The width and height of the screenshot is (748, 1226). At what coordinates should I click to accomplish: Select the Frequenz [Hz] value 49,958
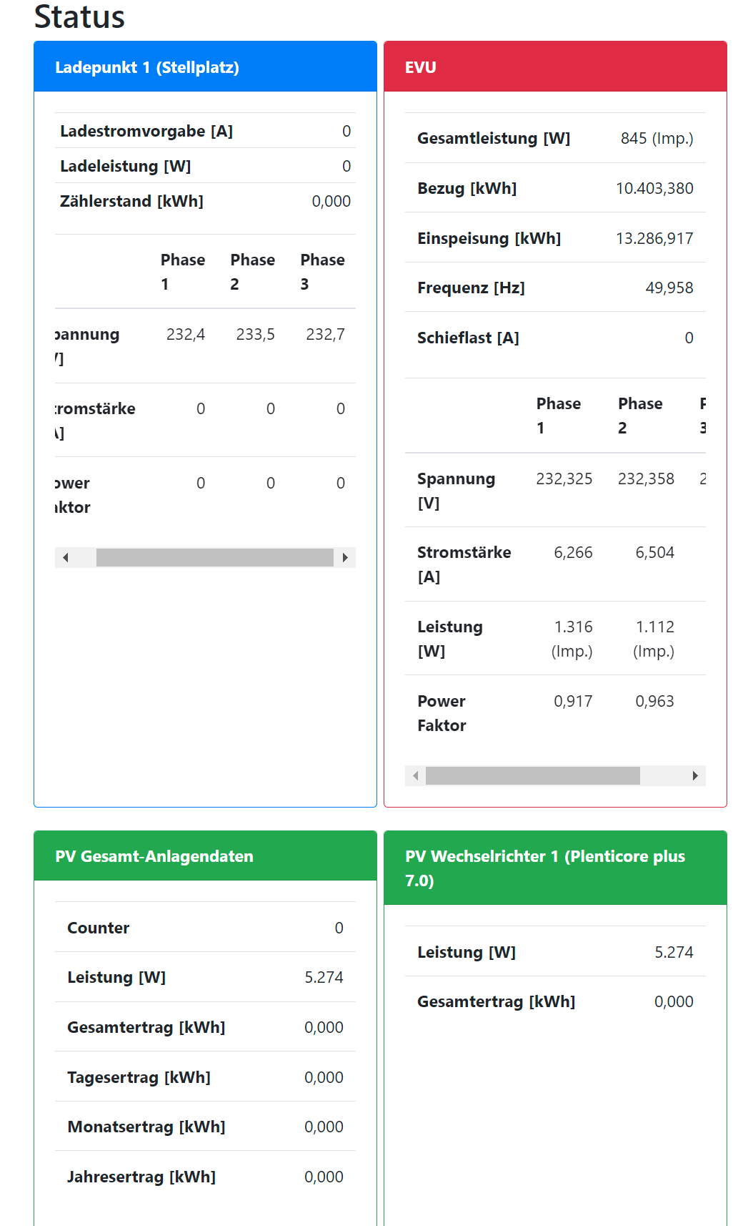(x=669, y=288)
